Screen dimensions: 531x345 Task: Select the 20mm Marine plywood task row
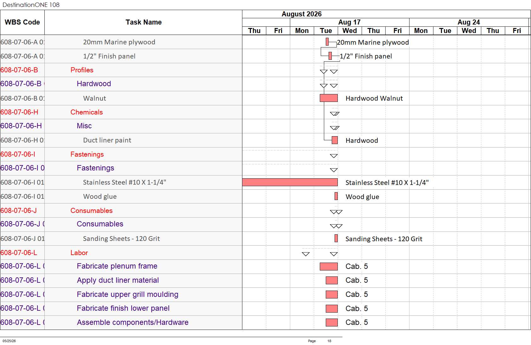[121, 42]
